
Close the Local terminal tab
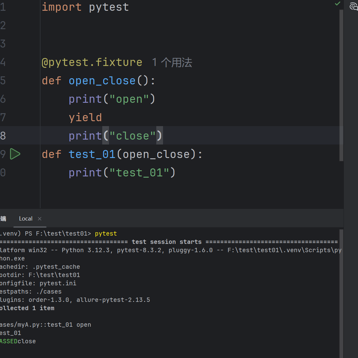[40, 219]
